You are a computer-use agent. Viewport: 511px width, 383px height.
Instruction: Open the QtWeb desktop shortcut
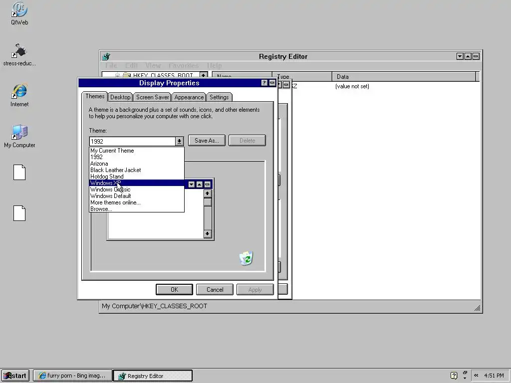pos(19,13)
